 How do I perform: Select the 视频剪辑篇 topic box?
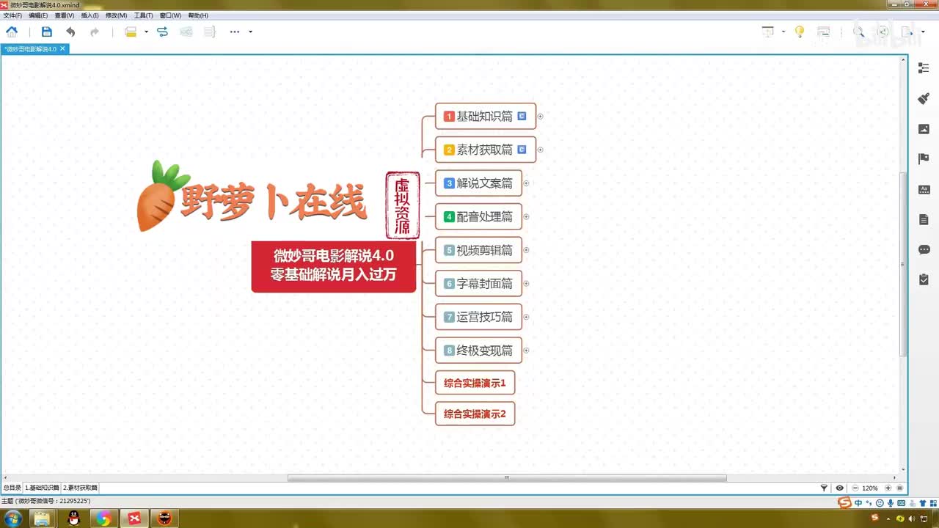tap(478, 250)
